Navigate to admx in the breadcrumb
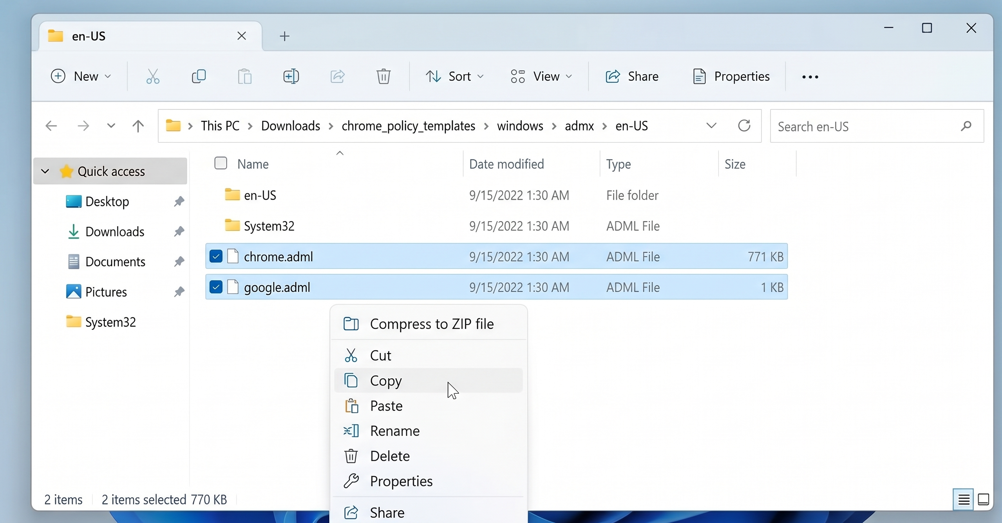1002x523 pixels. pyautogui.click(x=579, y=126)
